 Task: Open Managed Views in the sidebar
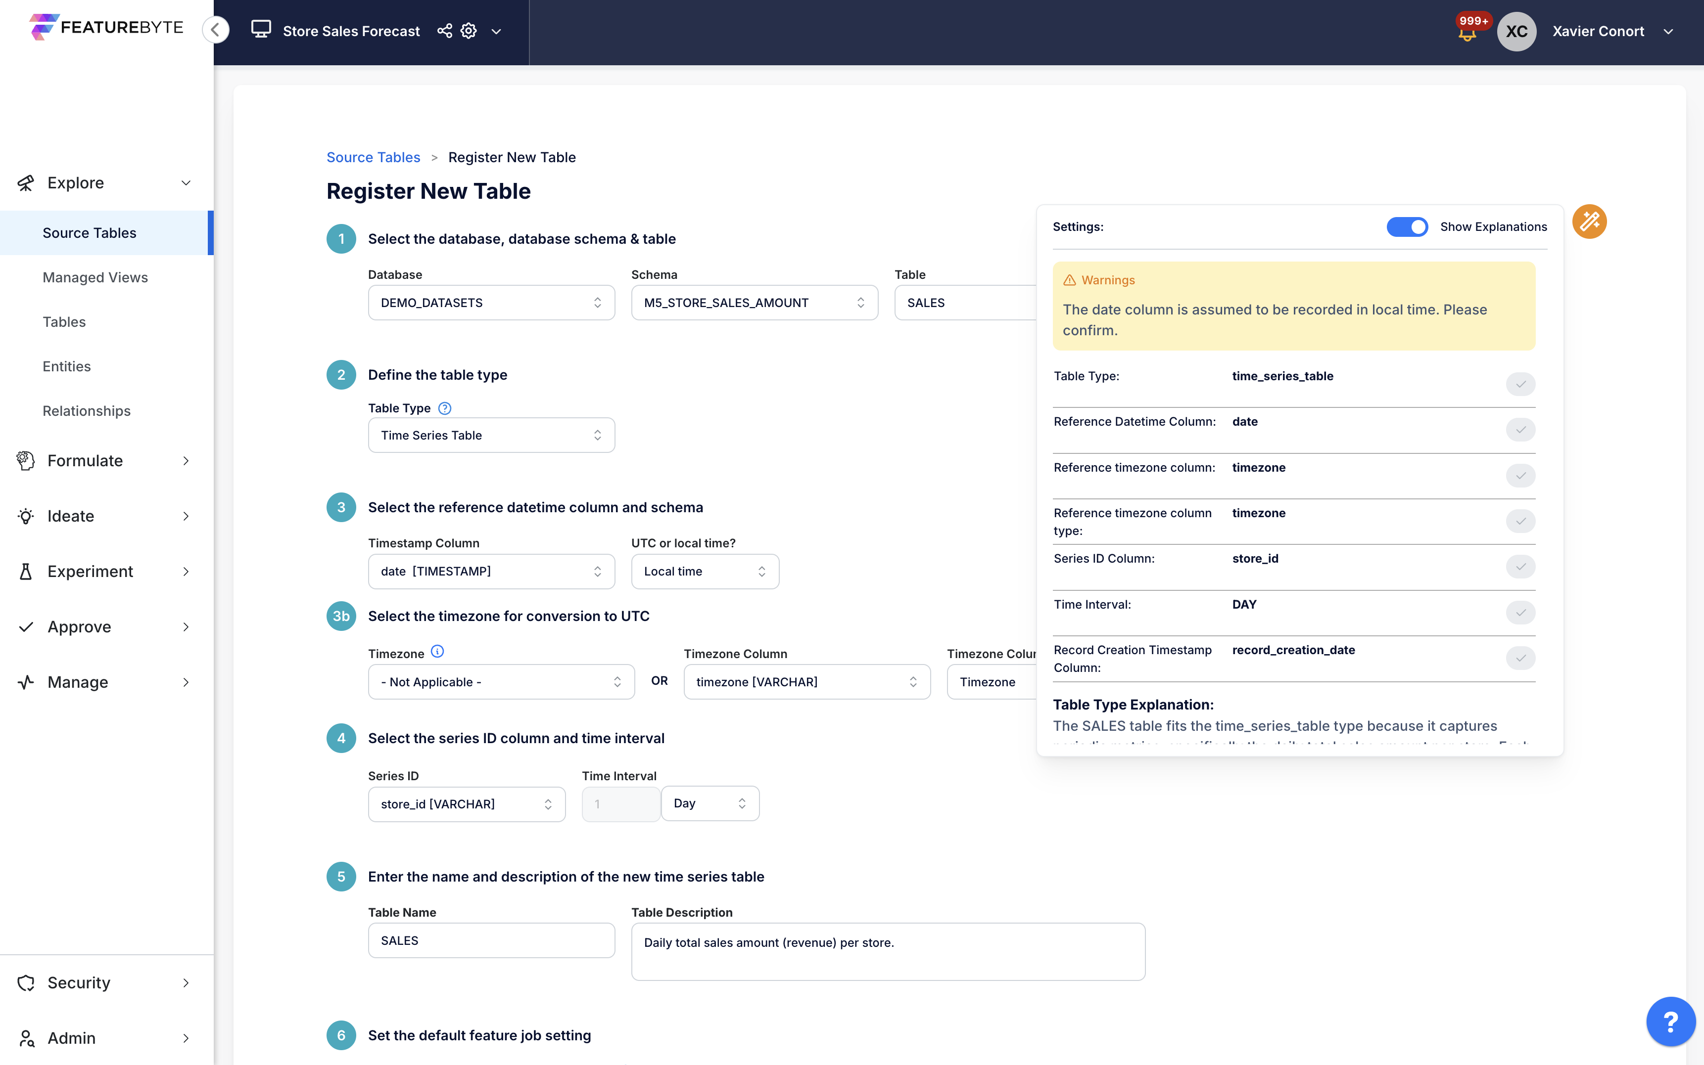pyautogui.click(x=95, y=277)
